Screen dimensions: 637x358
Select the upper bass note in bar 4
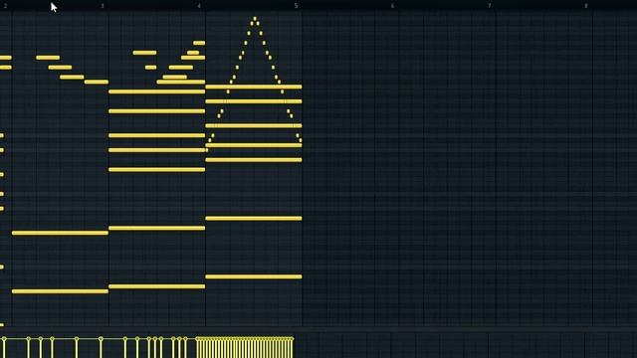[254, 219]
